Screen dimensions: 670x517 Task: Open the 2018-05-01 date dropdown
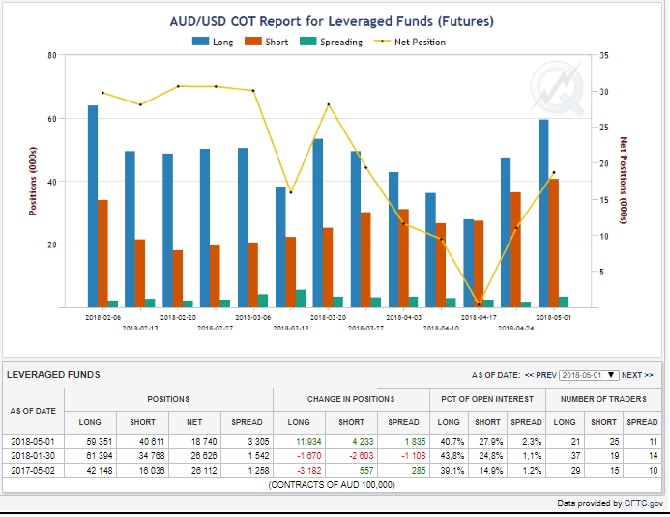point(589,375)
